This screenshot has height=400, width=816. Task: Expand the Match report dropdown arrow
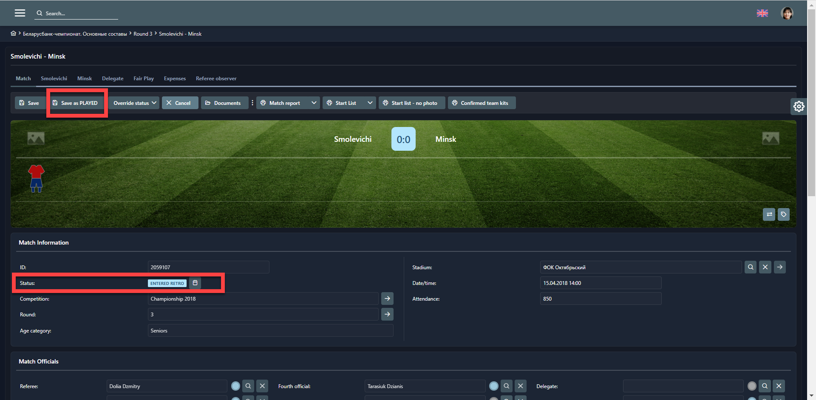314,103
